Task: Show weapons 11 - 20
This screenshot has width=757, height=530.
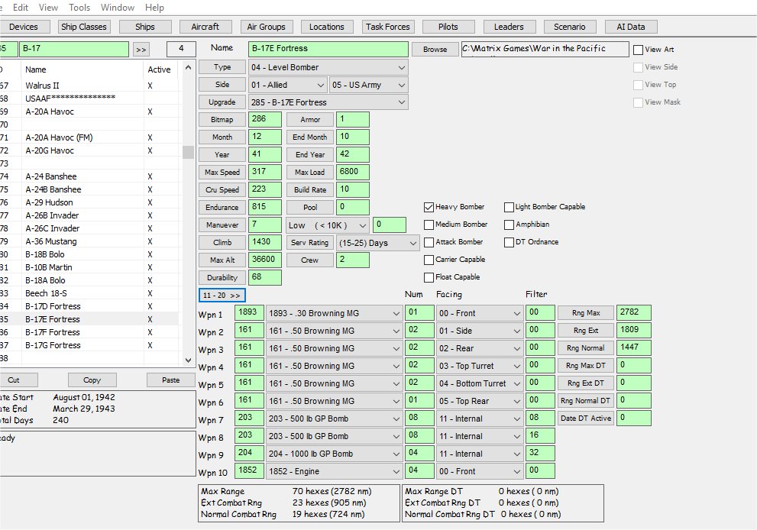Action: click(222, 295)
